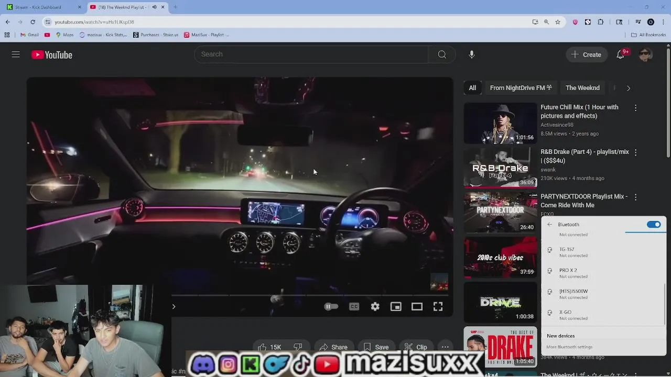Toggle closed captions in the player

(354, 307)
